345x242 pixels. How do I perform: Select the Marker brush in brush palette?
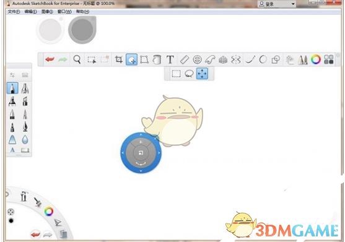[x=12, y=102]
